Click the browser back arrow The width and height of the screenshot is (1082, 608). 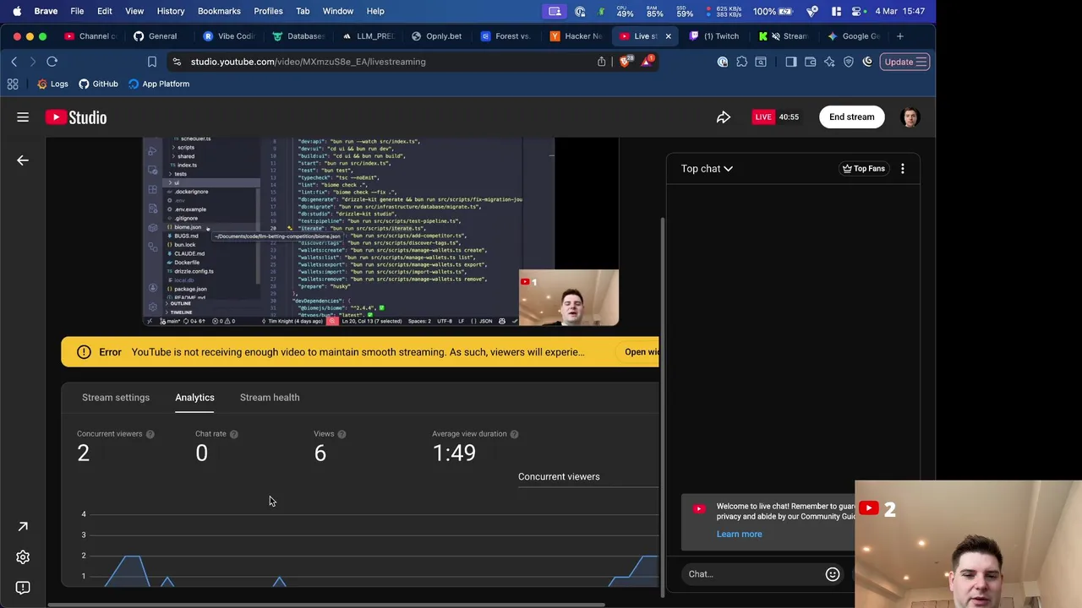(14, 62)
